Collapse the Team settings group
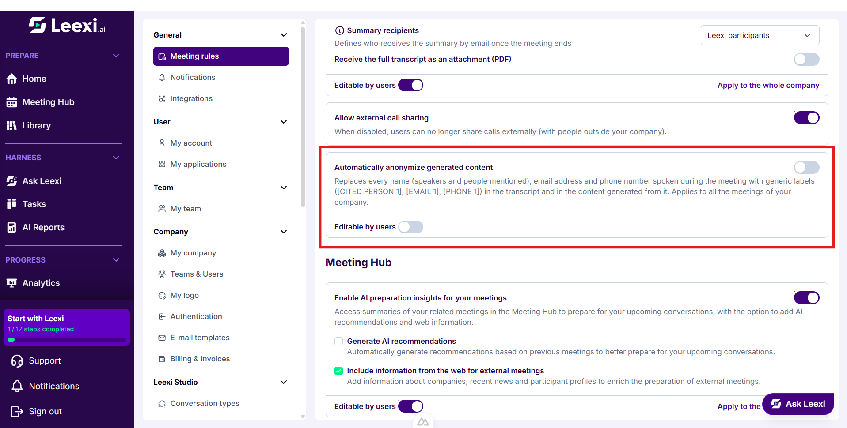 coord(284,188)
